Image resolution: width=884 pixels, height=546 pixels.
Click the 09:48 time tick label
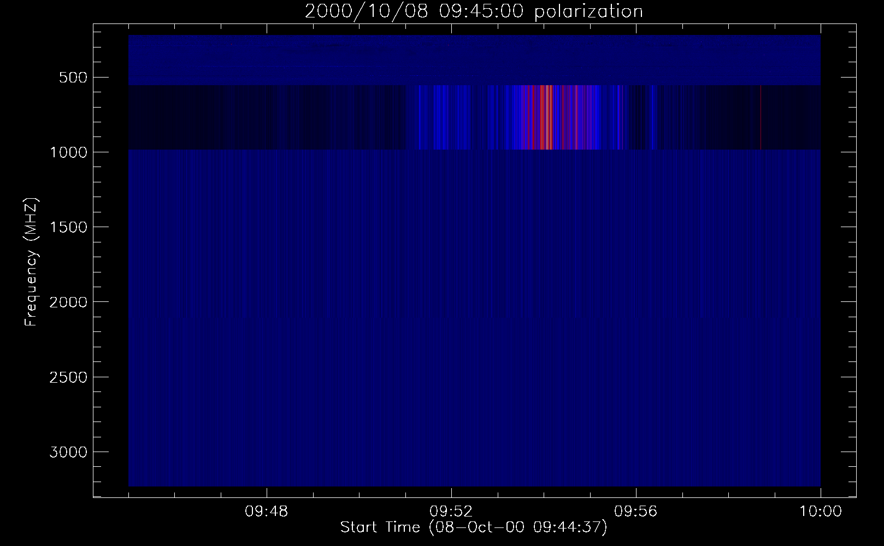pyautogui.click(x=267, y=512)
